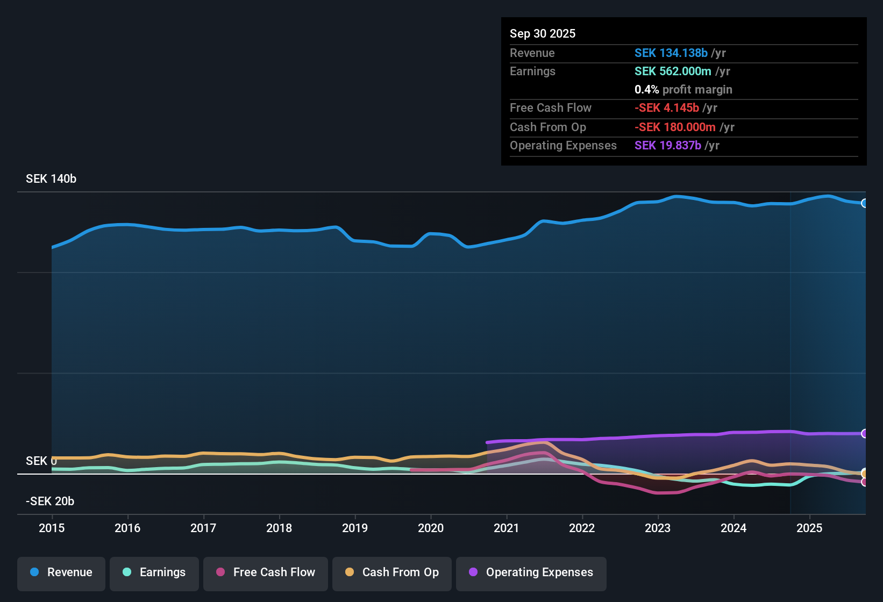This screenshot has width=883, height=602.
Task: Select the 2020 year label
Action: pos(431,528)
